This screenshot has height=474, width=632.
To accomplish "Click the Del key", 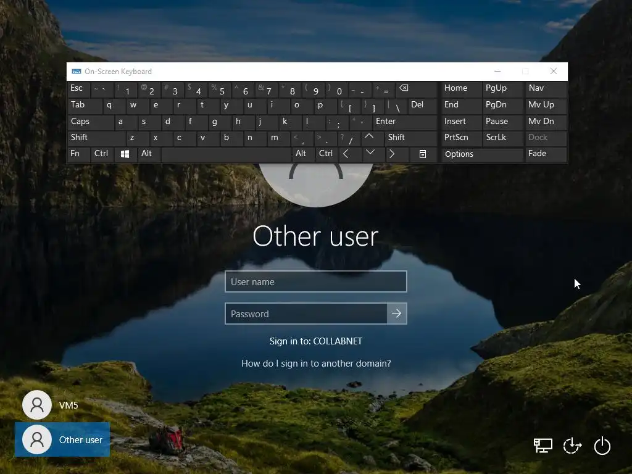I will (x=422, y=106).
